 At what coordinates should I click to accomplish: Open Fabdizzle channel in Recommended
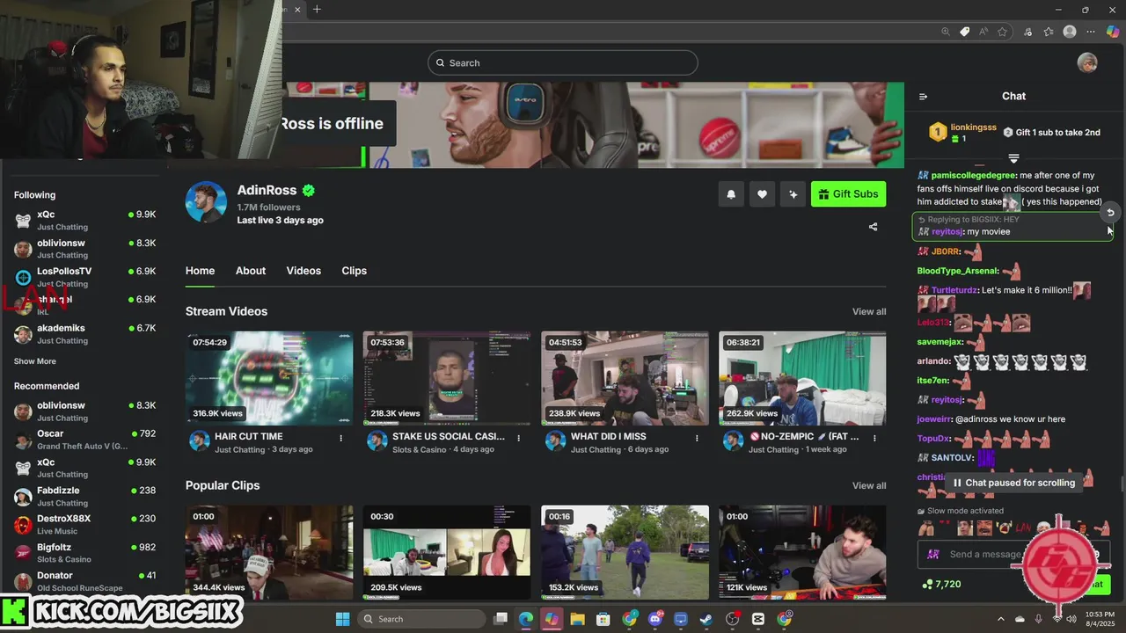coord(84,497)
